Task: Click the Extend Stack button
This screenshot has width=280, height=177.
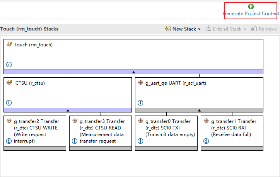Action: coord(226,29)
